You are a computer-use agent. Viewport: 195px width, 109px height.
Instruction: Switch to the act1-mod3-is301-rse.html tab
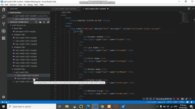[66, 9]
